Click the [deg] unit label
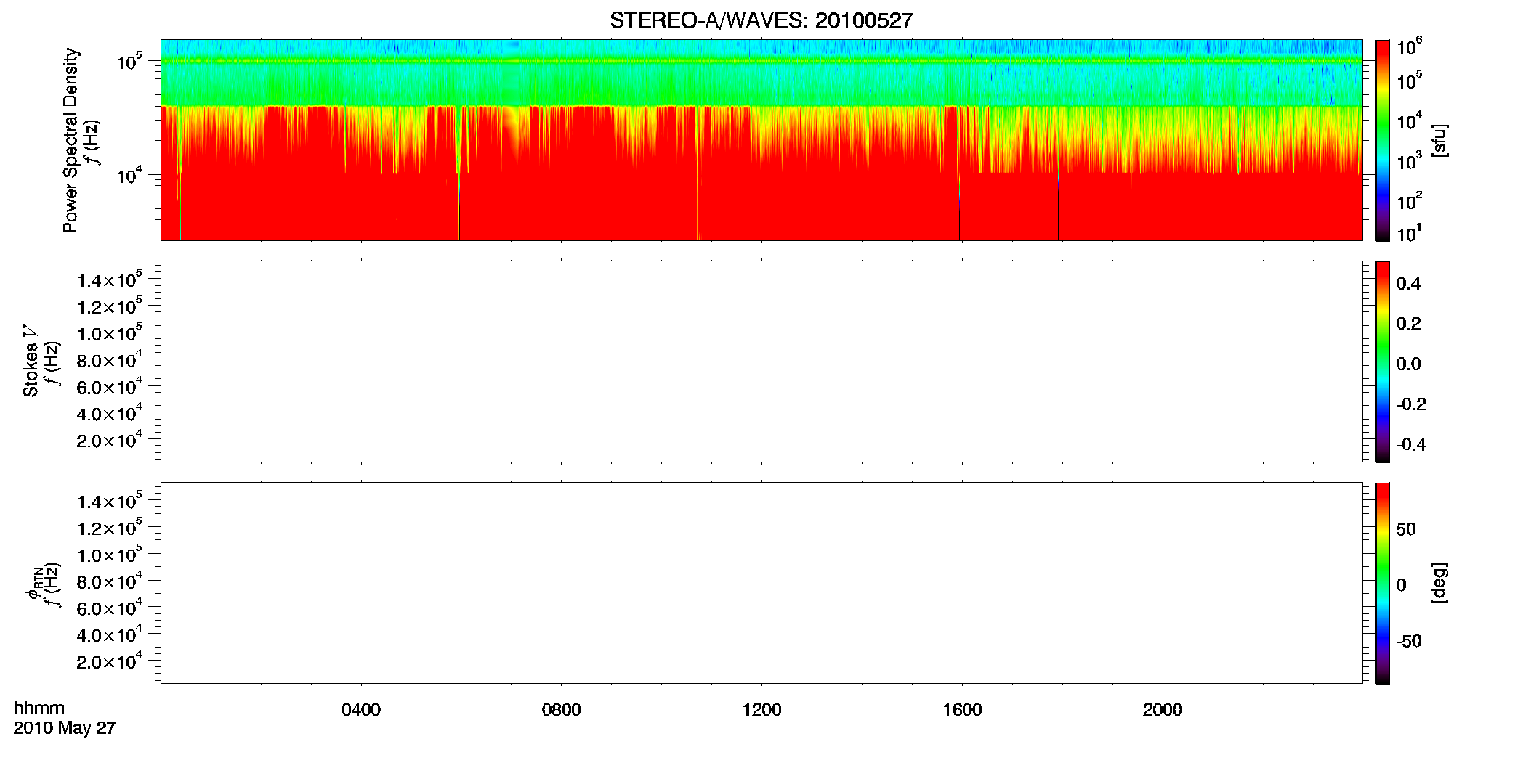 1439,583
